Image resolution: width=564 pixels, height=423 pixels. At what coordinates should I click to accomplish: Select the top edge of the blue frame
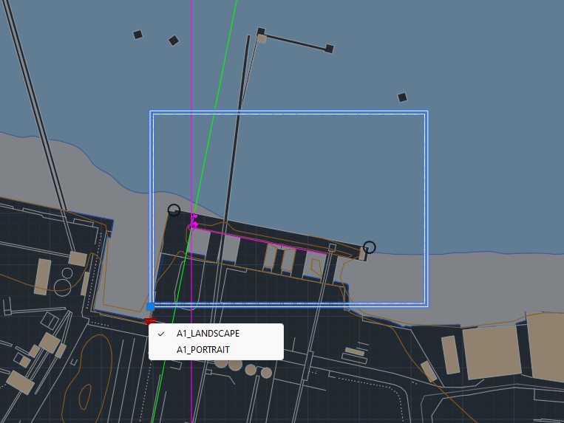pos(288,113)
